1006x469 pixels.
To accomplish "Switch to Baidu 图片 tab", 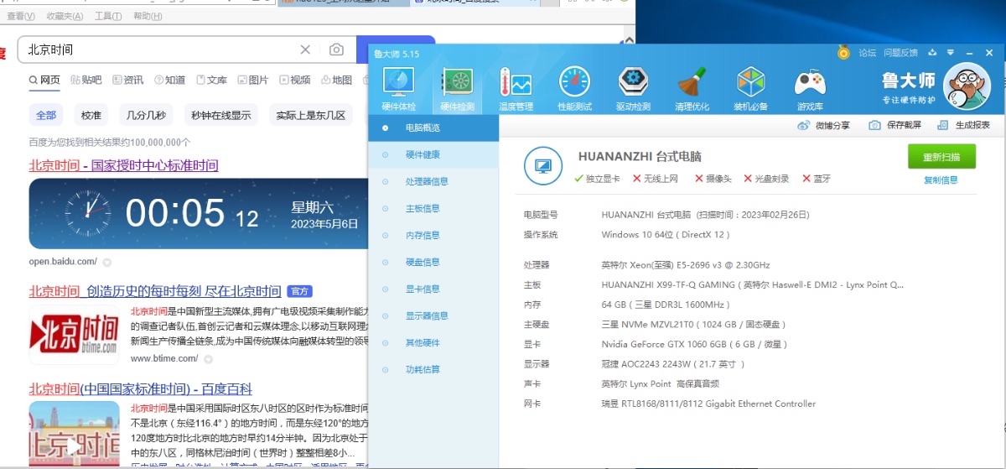I will click(253, 81).
